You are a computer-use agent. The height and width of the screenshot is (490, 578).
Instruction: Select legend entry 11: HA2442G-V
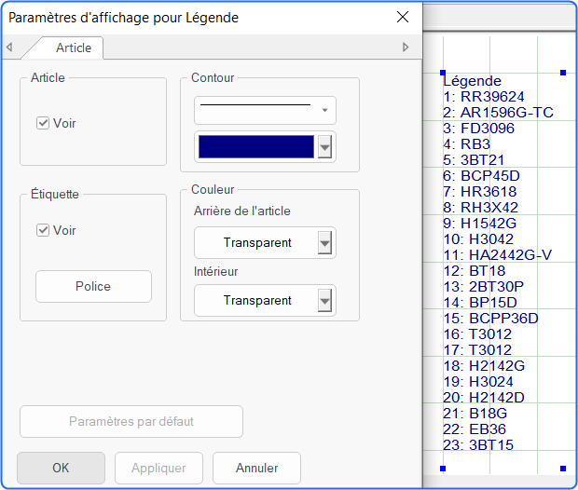(x=497, y=255)
